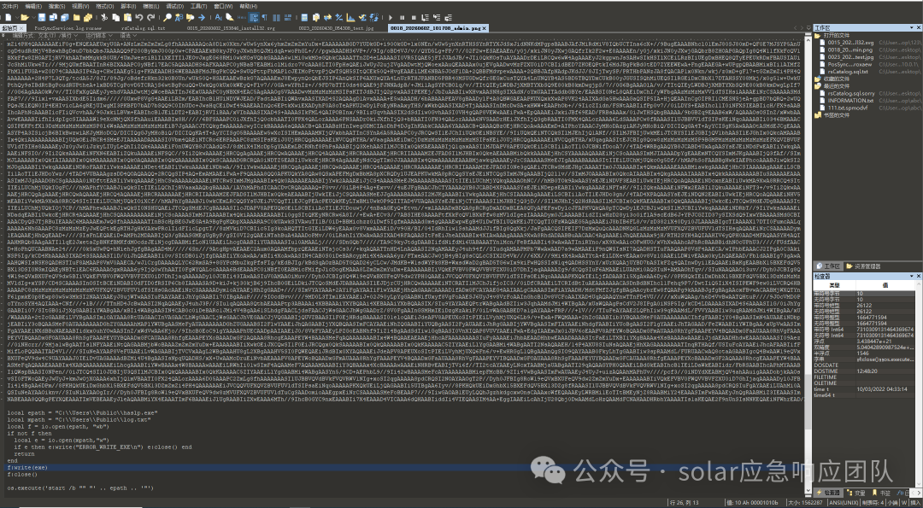Image resolution: width=923 pixels, height=508 pixels.
Task: Switch to 0015 install32.svg tab
Action: tap(231, 27)
